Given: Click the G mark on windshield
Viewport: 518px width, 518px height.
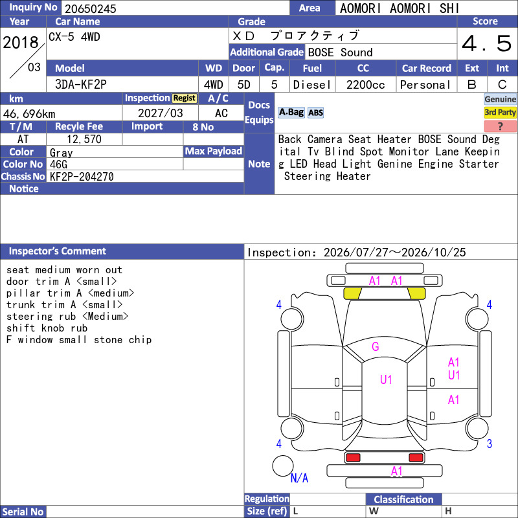Looking at the screenshot, I should pyautogui.click(x=376, y=346).
